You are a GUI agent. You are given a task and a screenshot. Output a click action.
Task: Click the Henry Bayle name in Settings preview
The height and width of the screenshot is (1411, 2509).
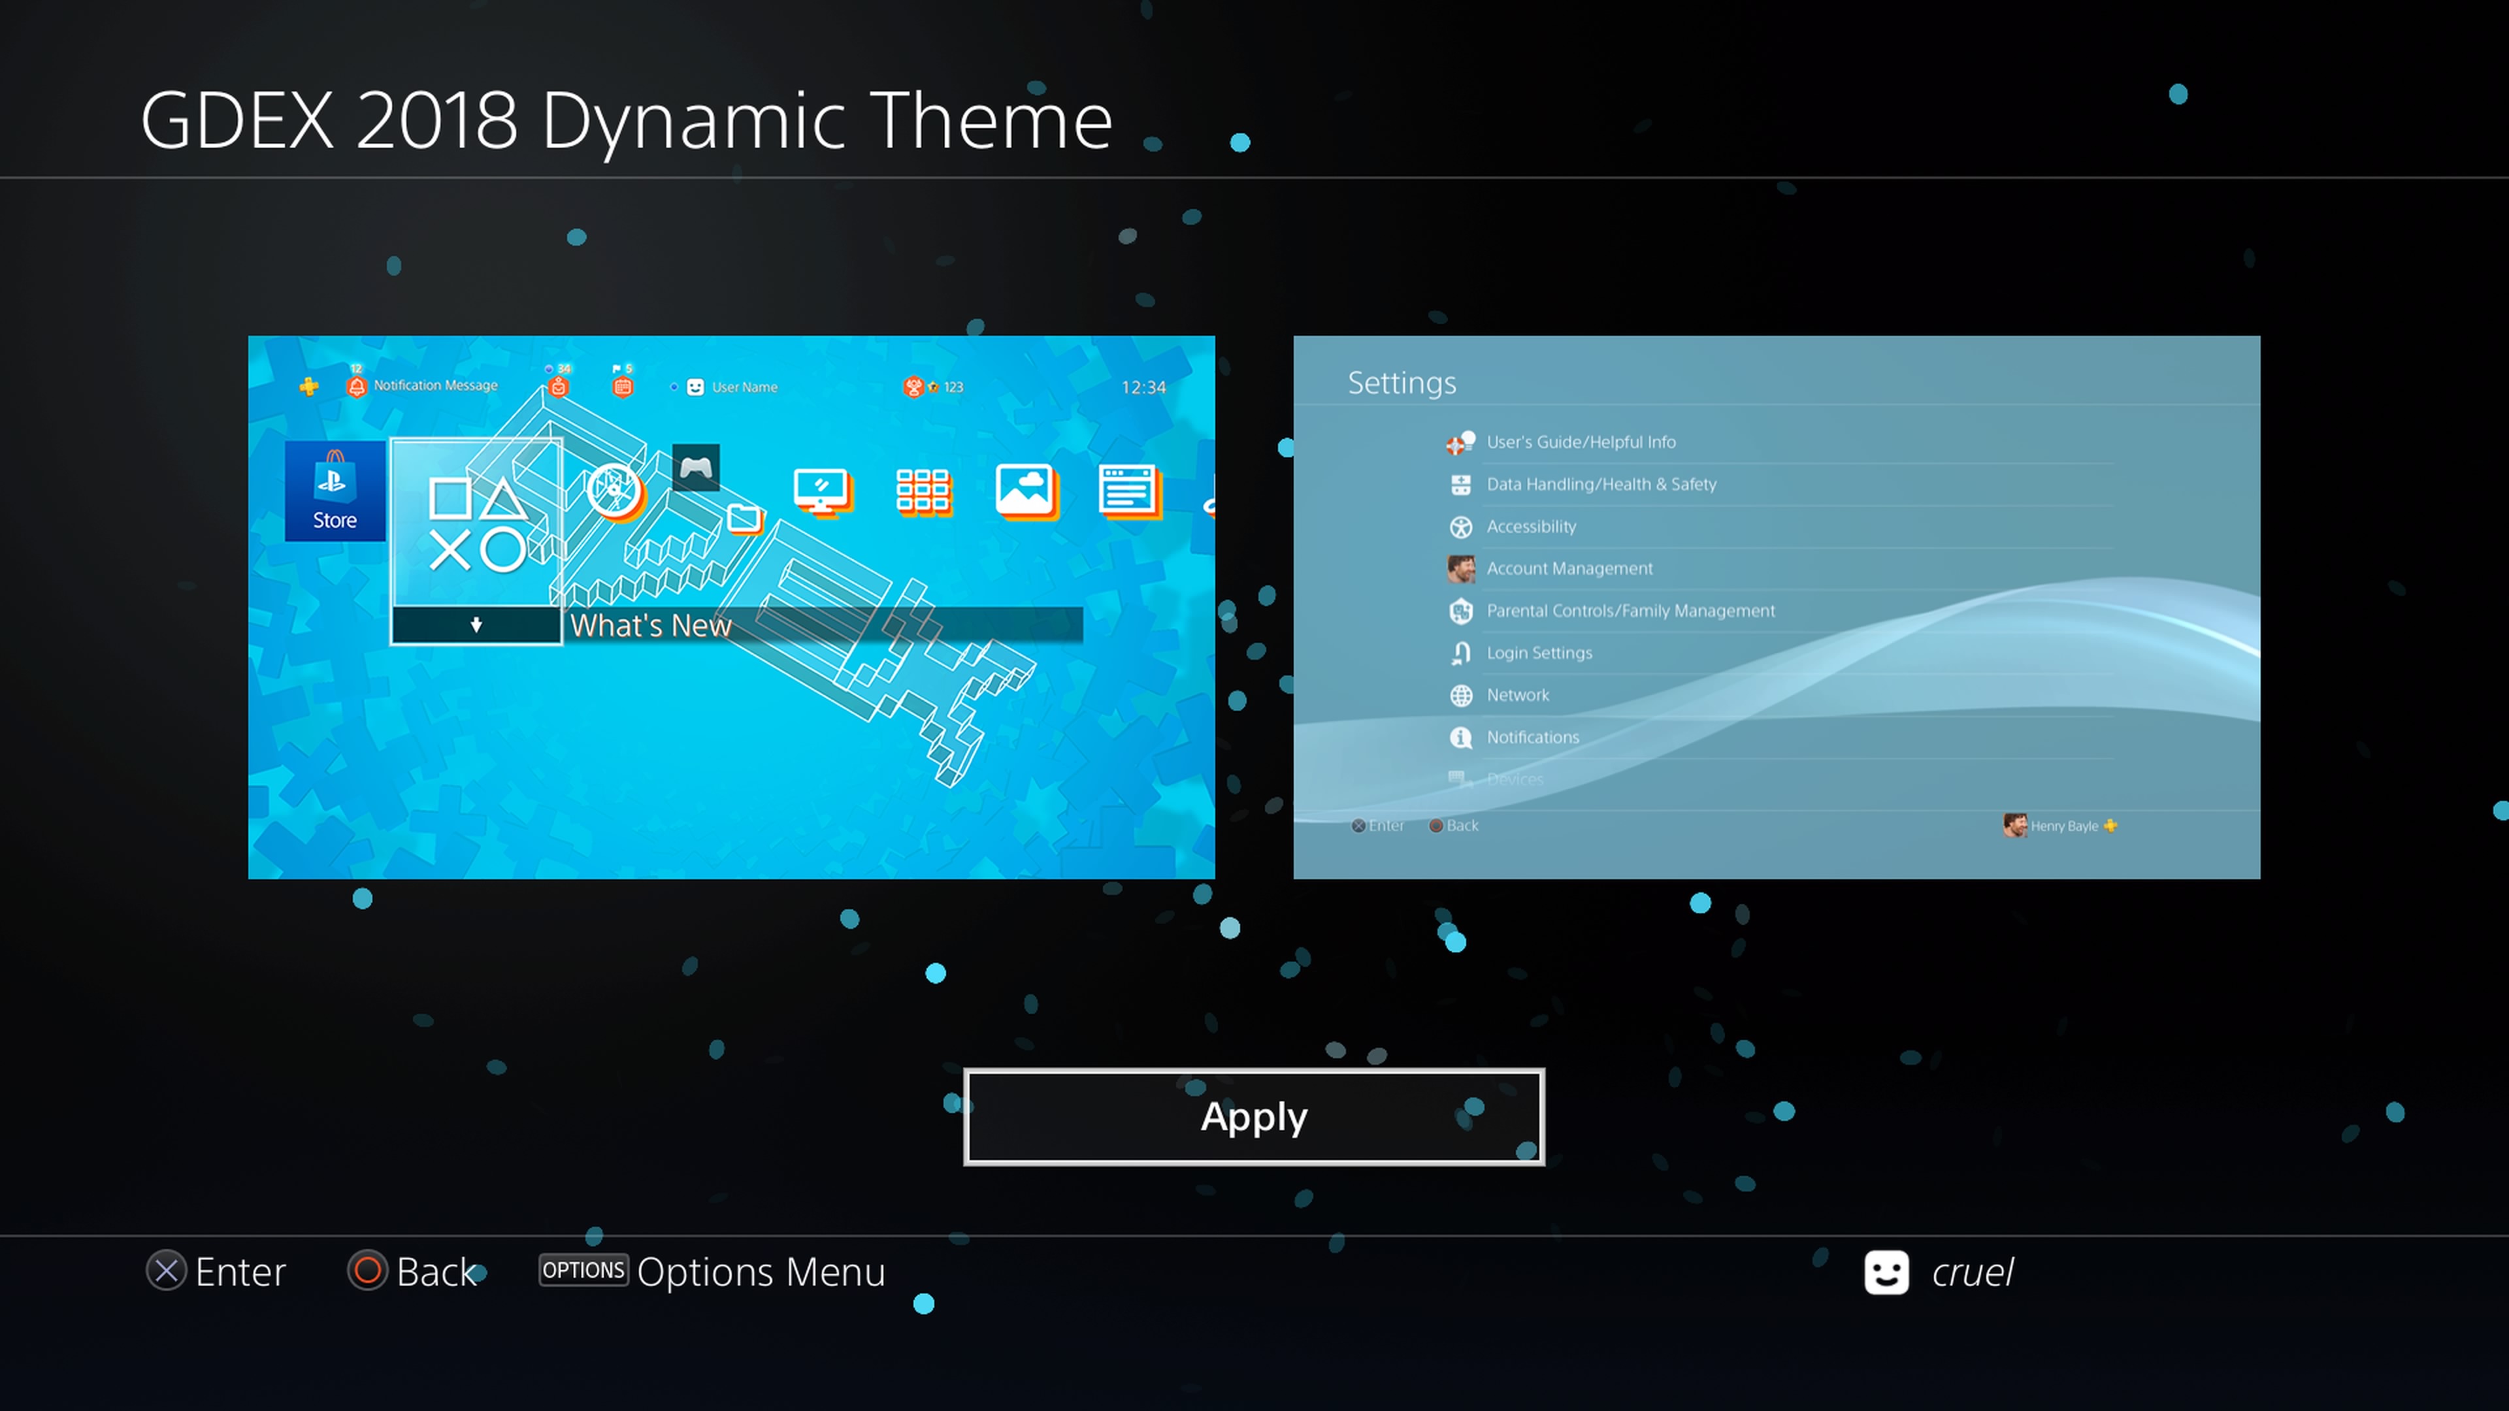pos(2064,826)
